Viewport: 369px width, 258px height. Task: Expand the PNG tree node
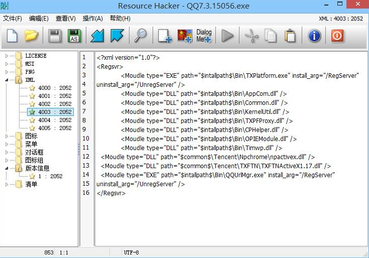7,72
